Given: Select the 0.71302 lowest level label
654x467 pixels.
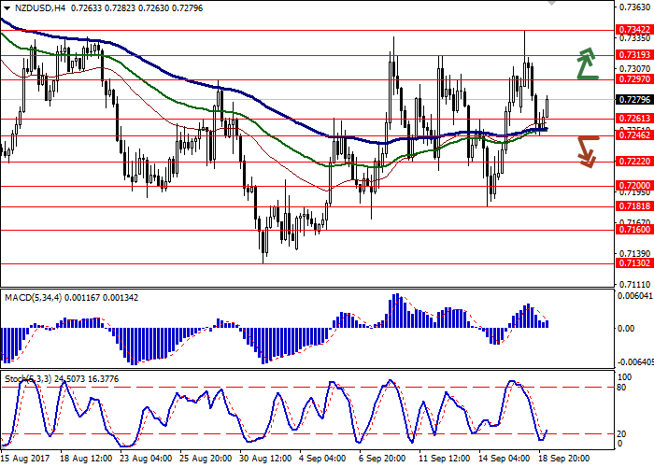Looking at the screenshot, I should tap(634, 263).
